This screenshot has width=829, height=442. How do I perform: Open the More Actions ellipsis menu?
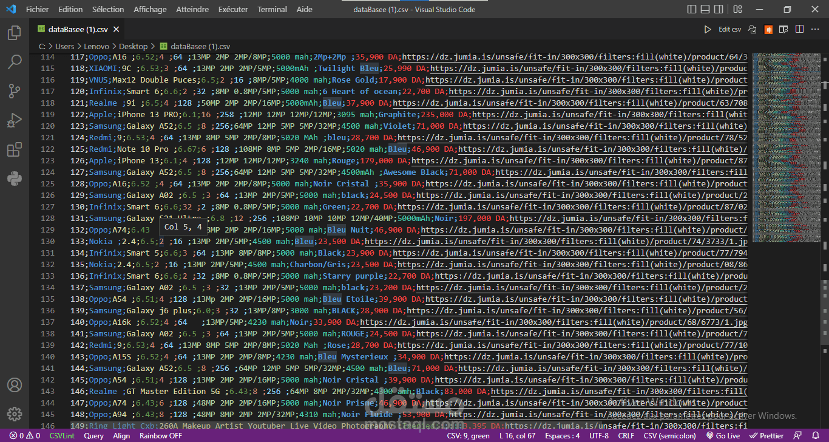[815, 29]
